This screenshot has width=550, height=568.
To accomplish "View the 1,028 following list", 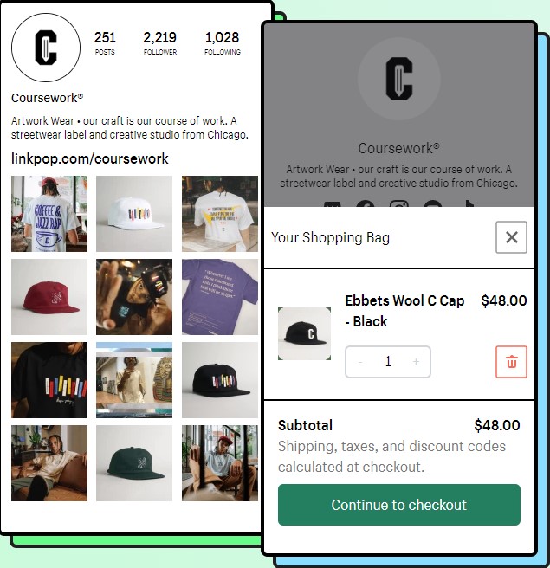I will [223, 42].
